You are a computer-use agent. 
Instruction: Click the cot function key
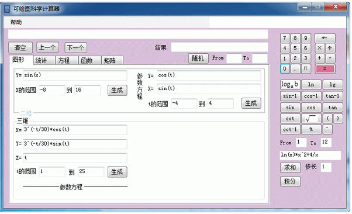[290, 118]
